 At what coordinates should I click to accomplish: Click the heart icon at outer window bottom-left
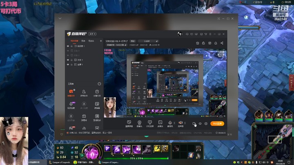coord(62,134)
